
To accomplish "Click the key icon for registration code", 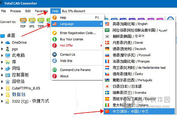I will tap(54, 33).
